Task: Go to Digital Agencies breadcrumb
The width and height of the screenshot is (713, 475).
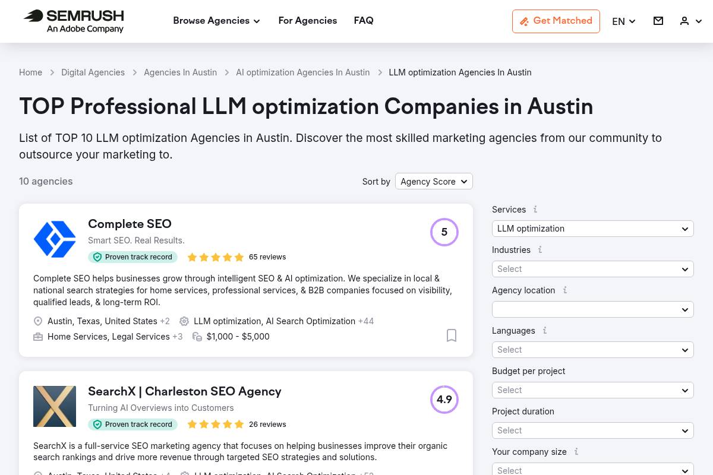Action: [93, 72]
